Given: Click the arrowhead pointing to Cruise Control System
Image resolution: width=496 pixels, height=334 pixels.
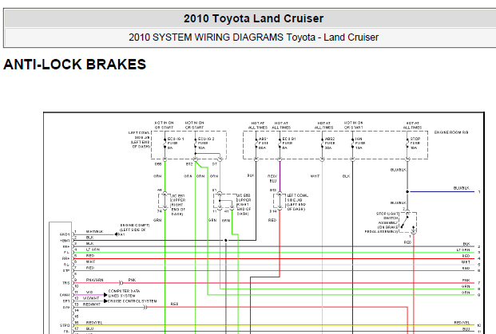Looking at the screenshot, I should (x=105, y=301).
